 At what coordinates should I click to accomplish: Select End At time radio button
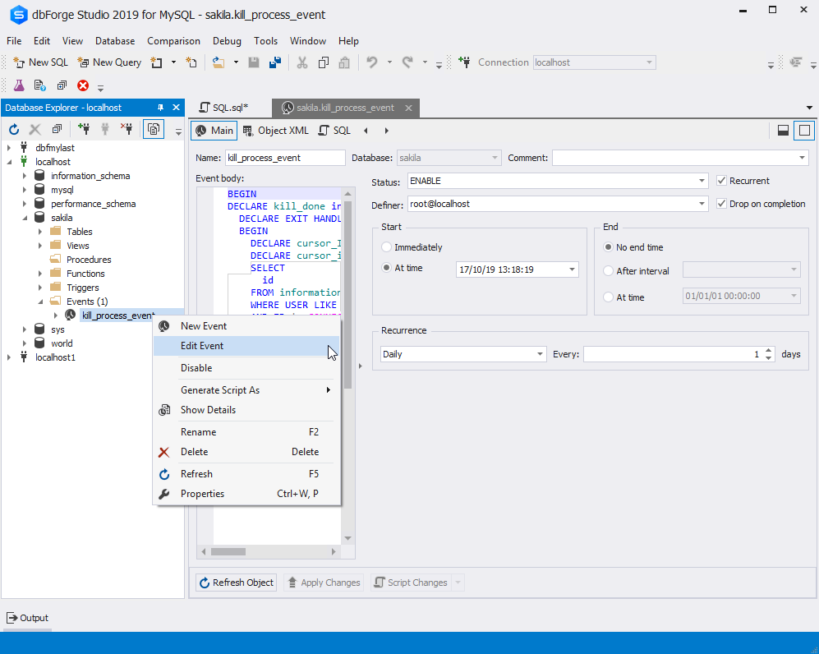coord(608,297)
